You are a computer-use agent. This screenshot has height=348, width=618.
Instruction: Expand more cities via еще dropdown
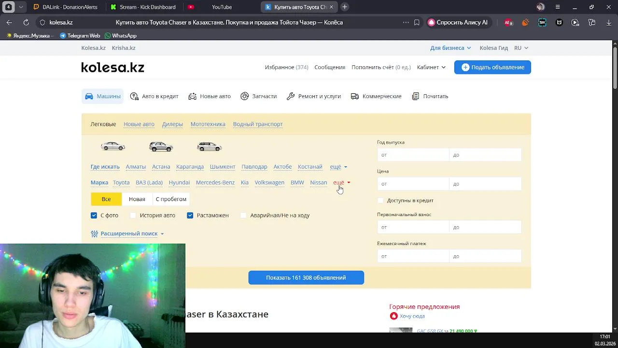pos(338,167)
